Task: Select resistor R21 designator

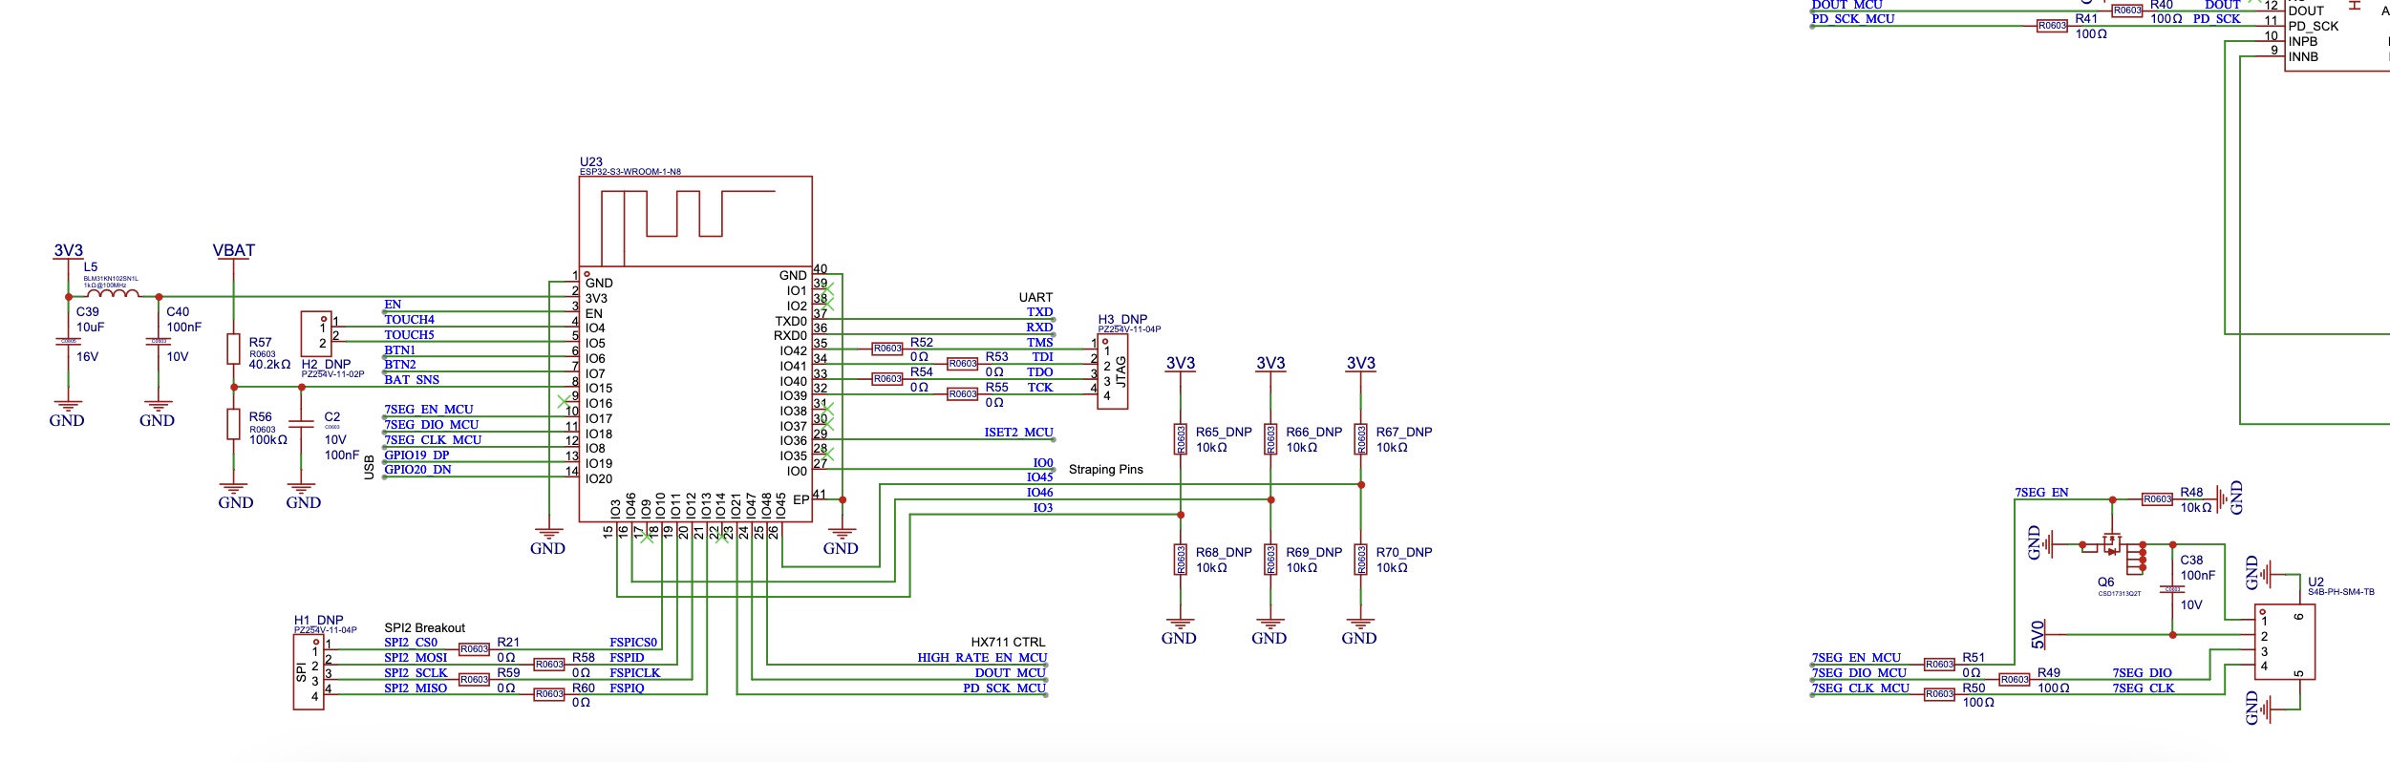Action: point(508,643)
